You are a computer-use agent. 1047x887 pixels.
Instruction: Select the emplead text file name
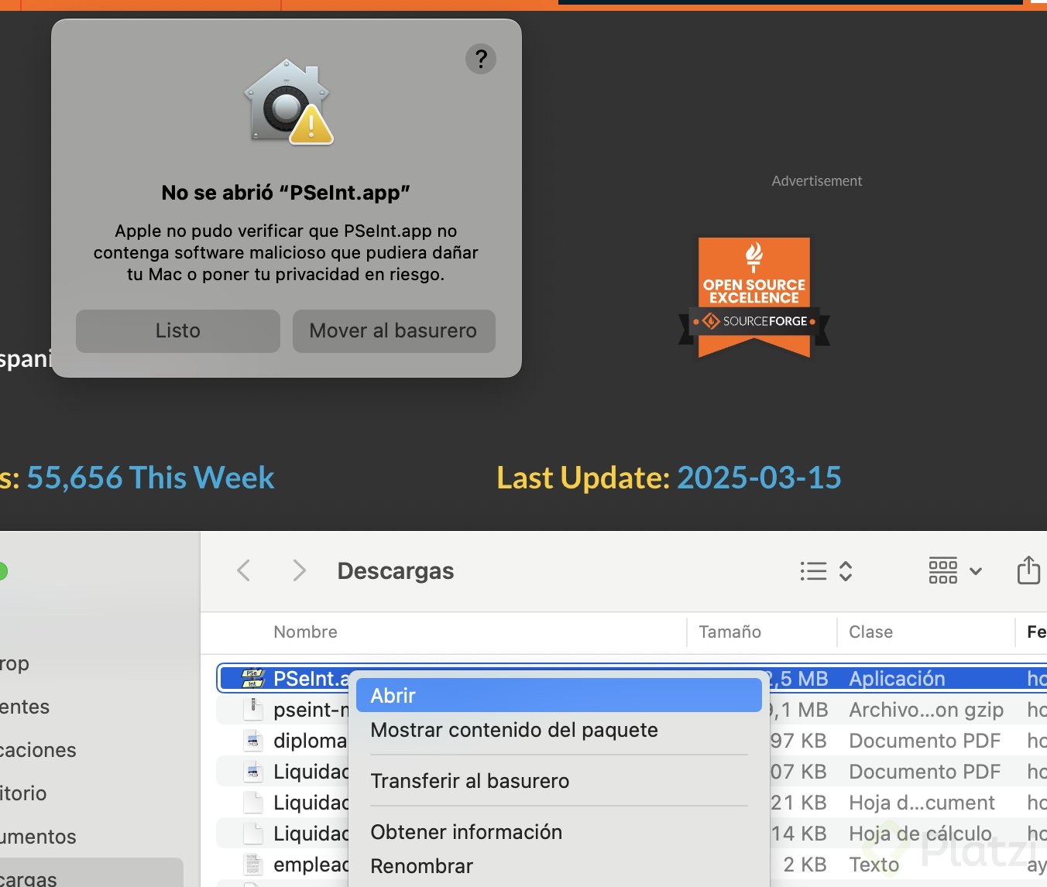(x=311, y=865)
